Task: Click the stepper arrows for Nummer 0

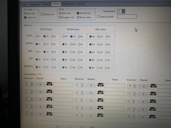Action: pyautogui.click(x=32, y=84)
